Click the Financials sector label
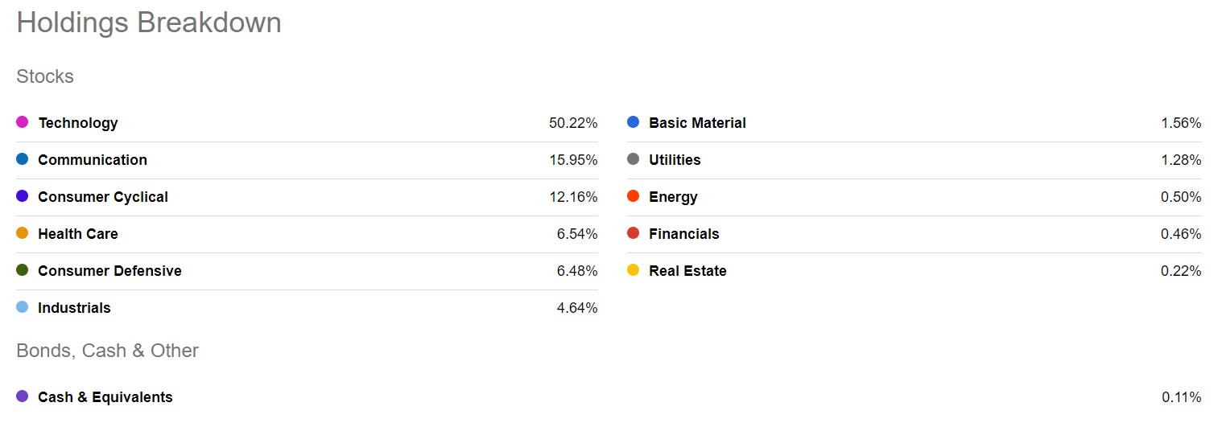This screenshot has width=1222, height=423. (x=684, y=234)
